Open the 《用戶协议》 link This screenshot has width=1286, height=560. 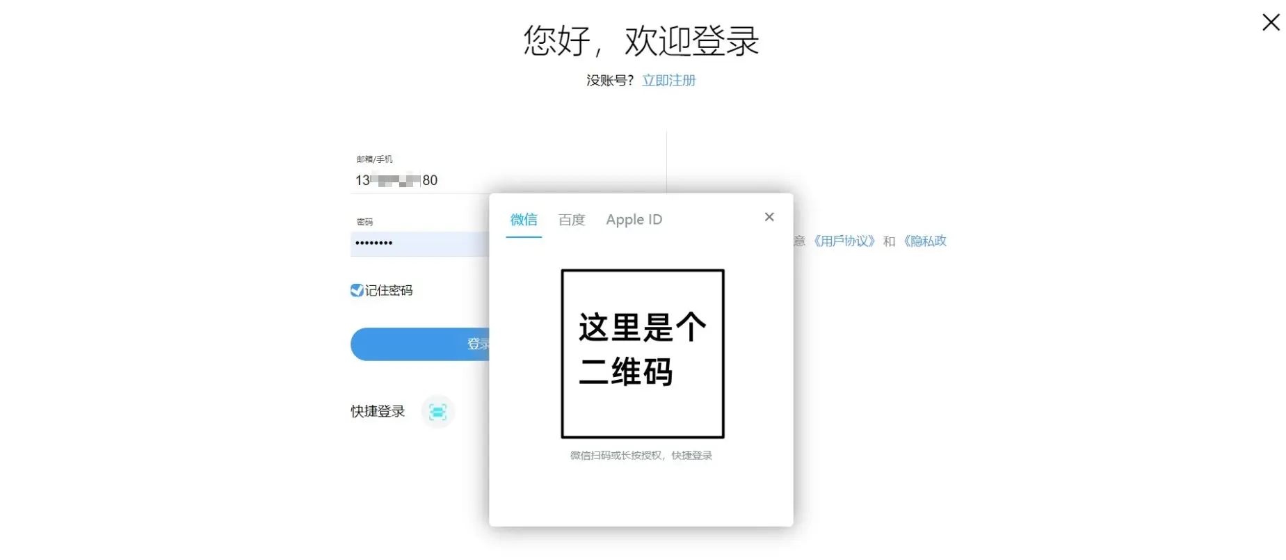pos(843,241)
